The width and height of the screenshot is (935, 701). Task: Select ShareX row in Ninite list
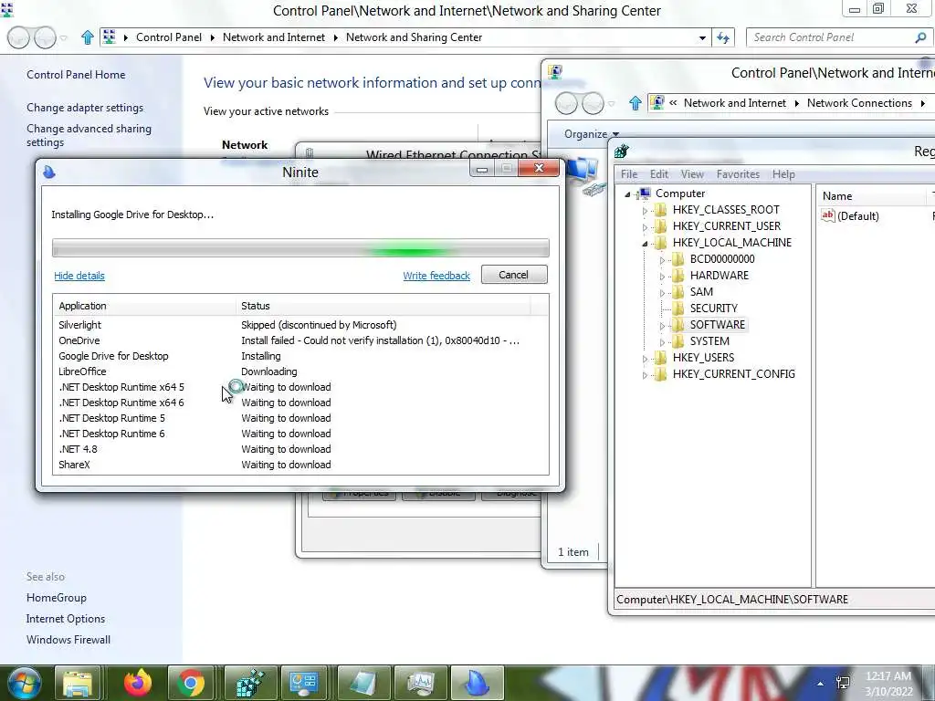click(300, 465)
